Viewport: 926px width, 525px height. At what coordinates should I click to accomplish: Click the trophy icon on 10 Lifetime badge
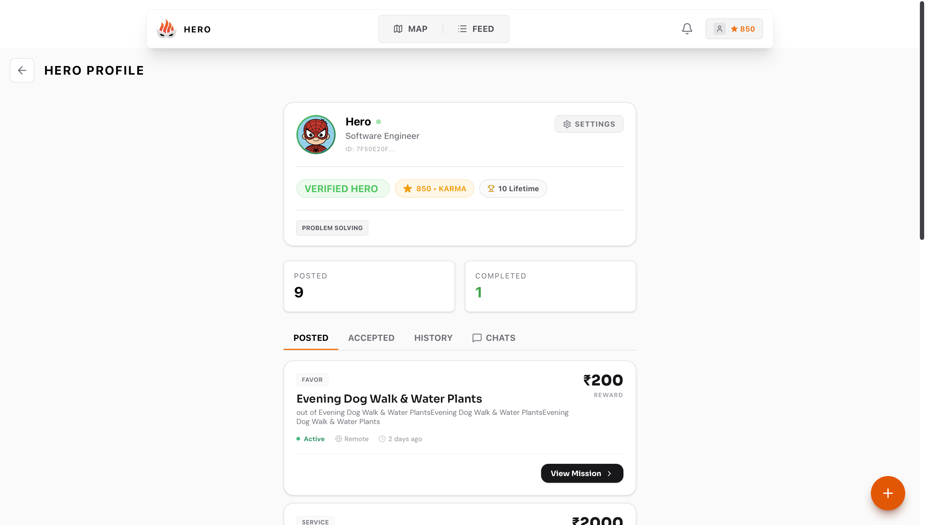point(491,188)
